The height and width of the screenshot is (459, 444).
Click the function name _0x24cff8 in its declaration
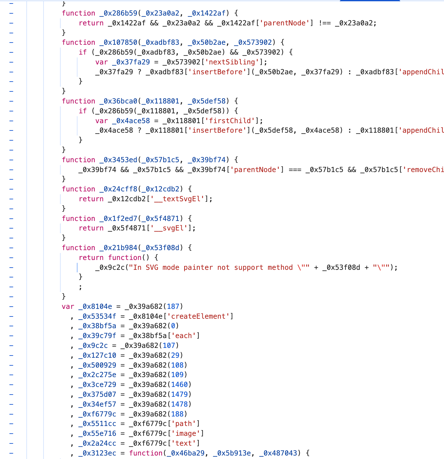coord(118,189)
